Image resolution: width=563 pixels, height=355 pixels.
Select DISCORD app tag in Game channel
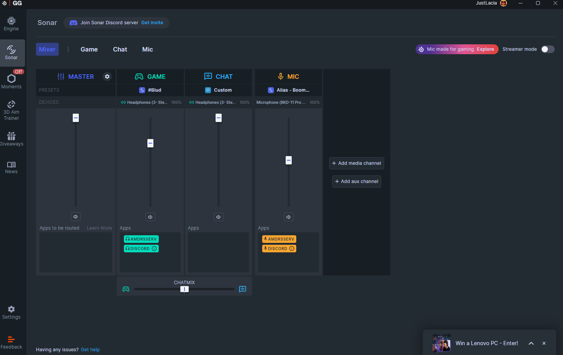[141, 249]
